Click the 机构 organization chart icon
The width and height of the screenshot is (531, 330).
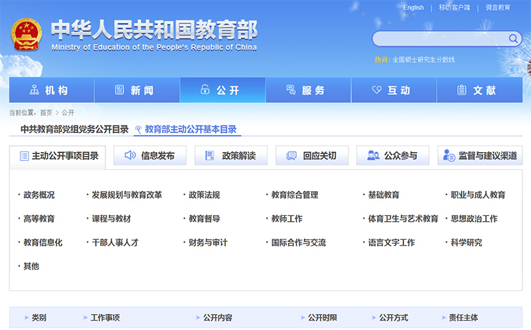35,90
